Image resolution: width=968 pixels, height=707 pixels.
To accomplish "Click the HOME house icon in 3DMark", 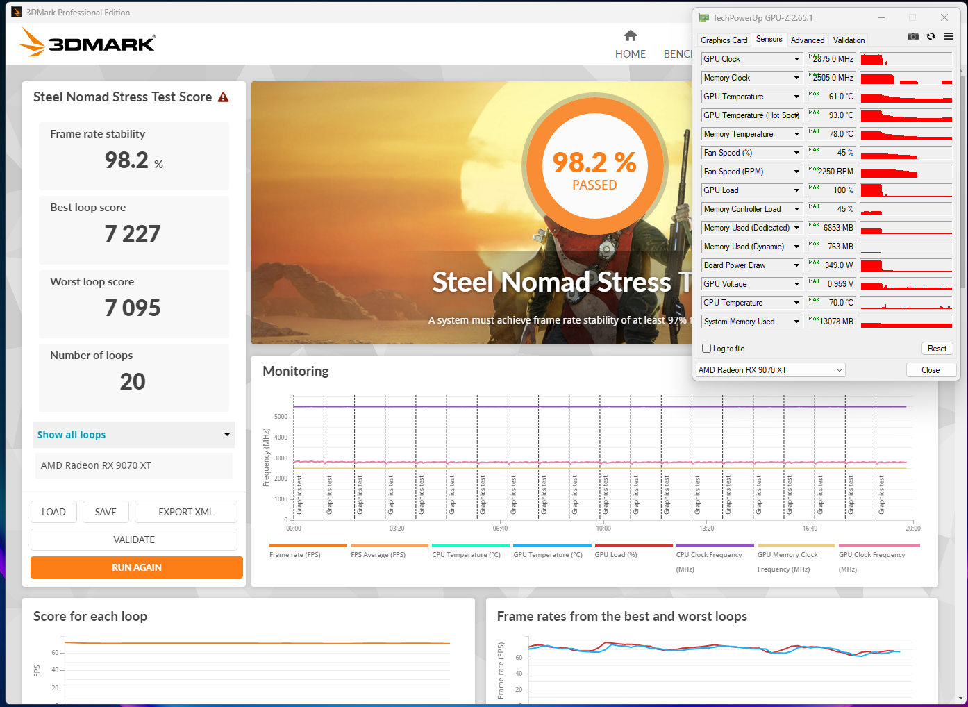I will (x=631, y=35).
